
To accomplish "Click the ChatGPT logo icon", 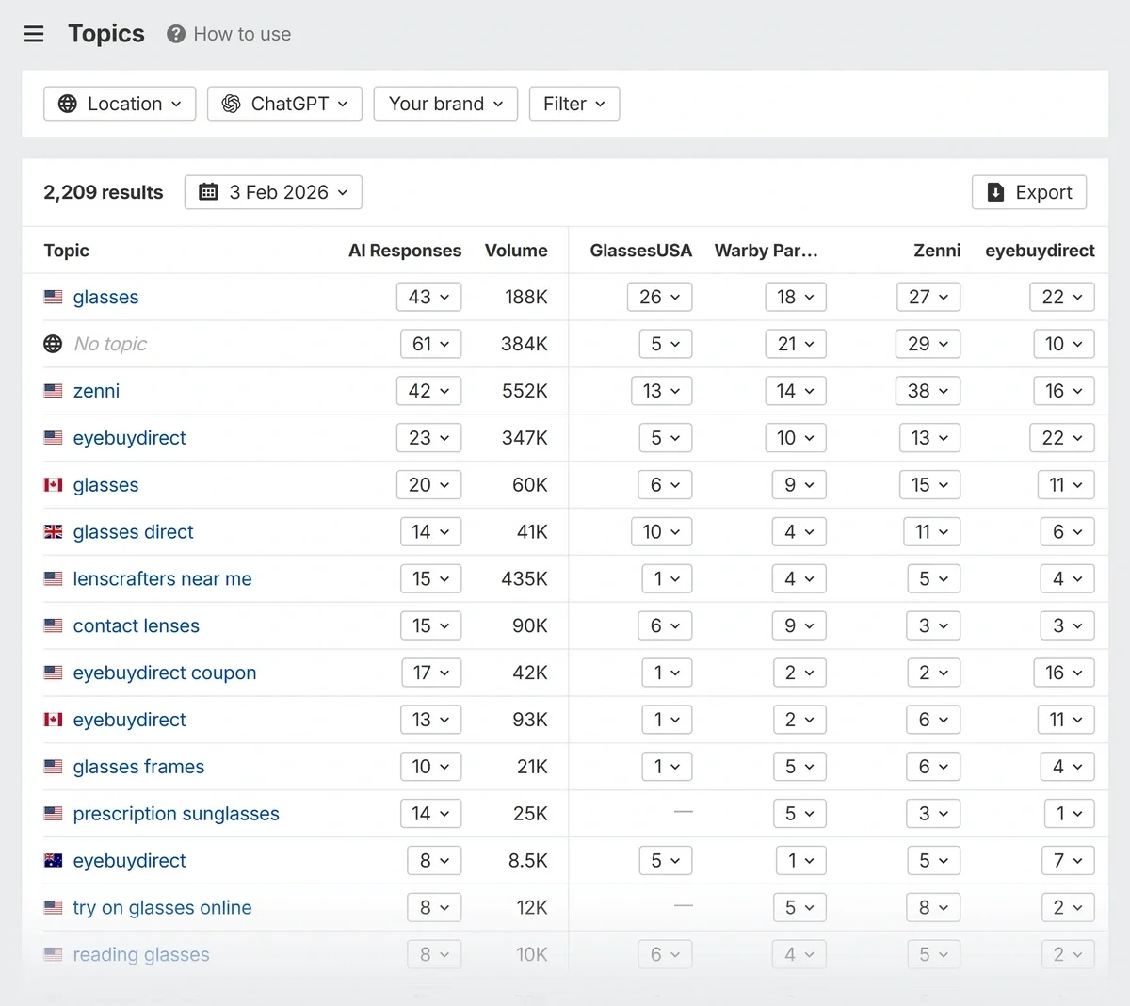I will (x=231, y=104).
